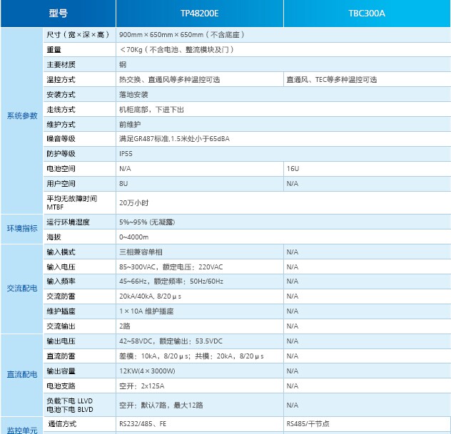Select the 海拔 row label
451x434 pixels.
[x=54, y=237]
